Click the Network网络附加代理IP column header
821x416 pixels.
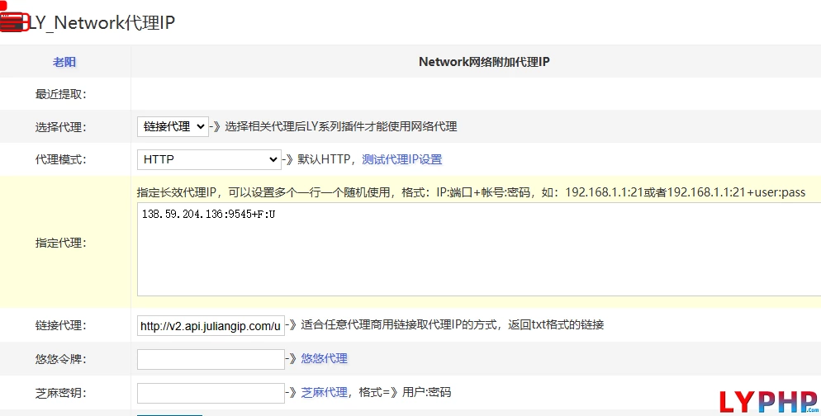tap(484, 62)
